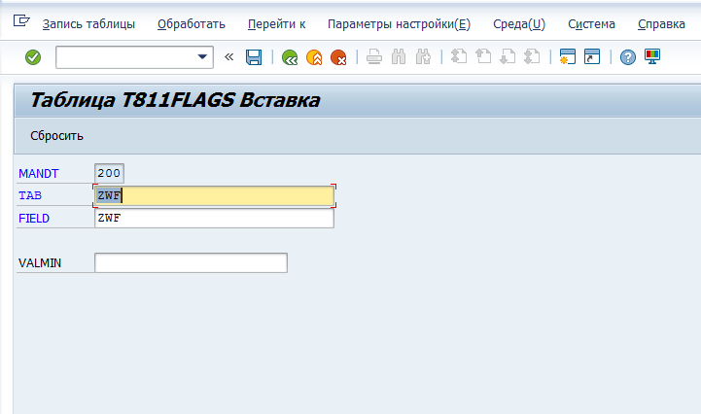Click the MANDT field label
Screen dimensions: 701x414
pyautogui.click(x=39, y=173)
